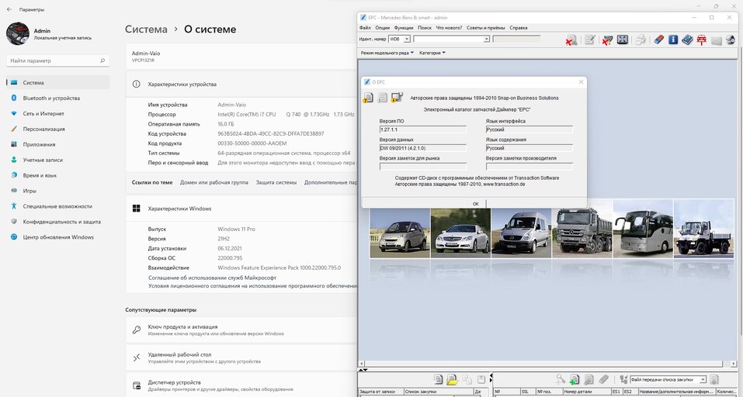Click the envelope icon in the EPC toolbar

coord(717,40)
